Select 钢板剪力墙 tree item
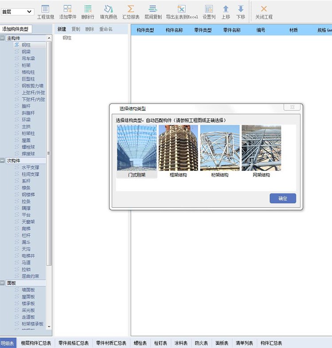 (x=32, y=86)
